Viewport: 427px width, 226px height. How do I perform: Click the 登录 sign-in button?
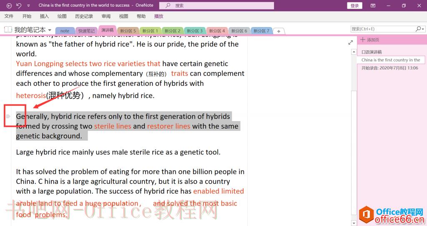click(x=354, y=5)
